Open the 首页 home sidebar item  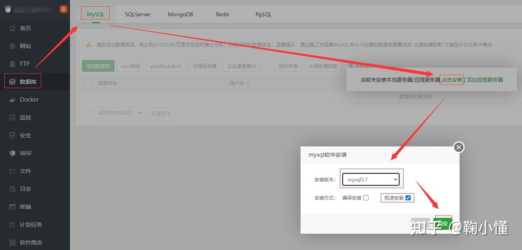tap(35, 28)
